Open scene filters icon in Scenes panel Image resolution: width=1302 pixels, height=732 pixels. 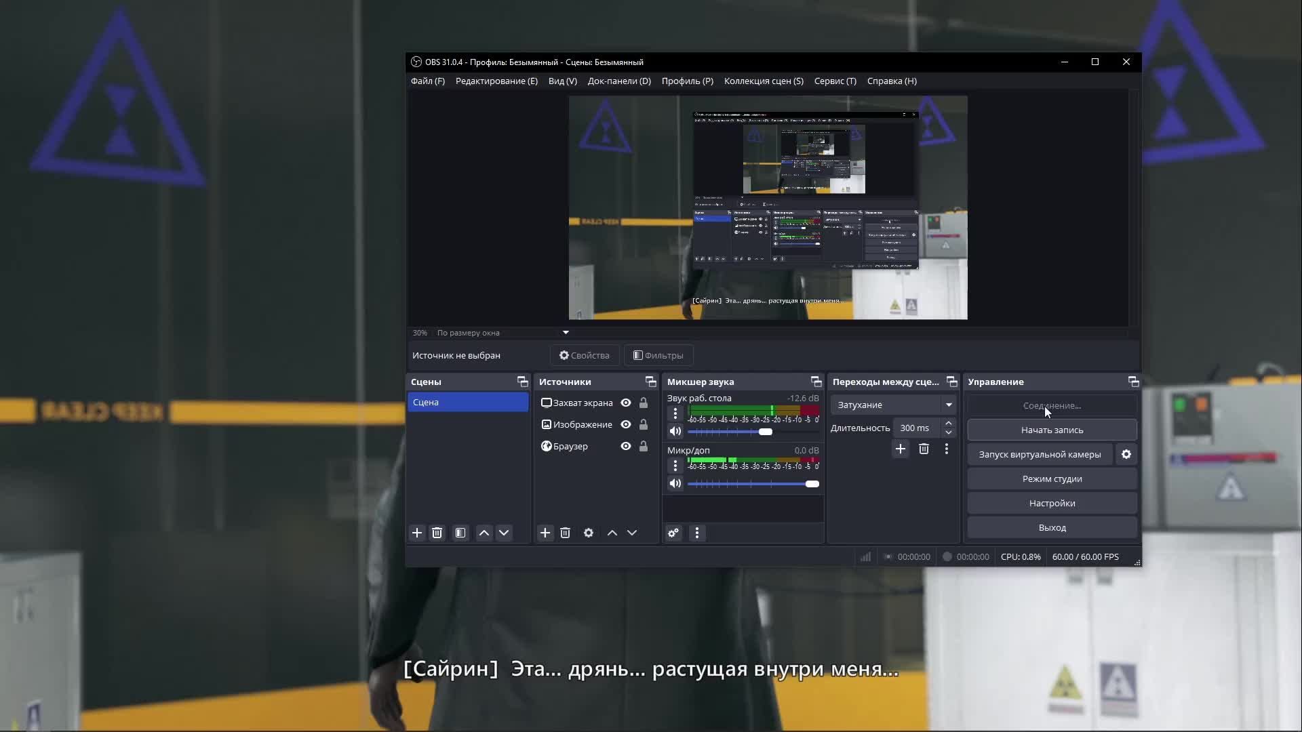click(x=460, y=533)
